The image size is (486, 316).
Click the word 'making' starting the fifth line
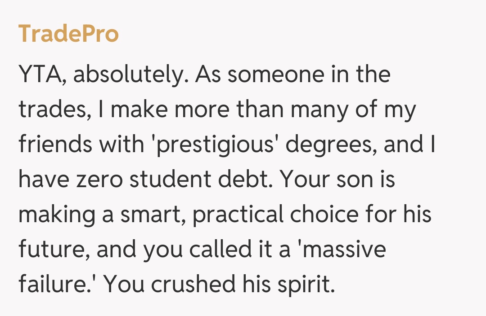(56, 215)
